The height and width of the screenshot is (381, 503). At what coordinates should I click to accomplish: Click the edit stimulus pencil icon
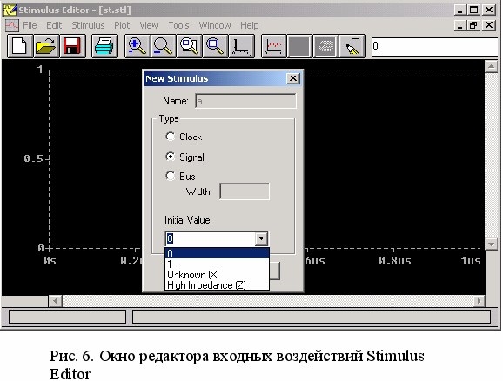[x=352, y=46]
